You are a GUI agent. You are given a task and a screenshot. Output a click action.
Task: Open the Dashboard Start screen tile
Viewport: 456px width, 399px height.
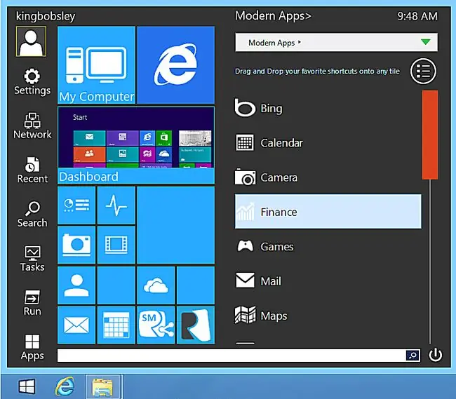[x=136, y=145]
